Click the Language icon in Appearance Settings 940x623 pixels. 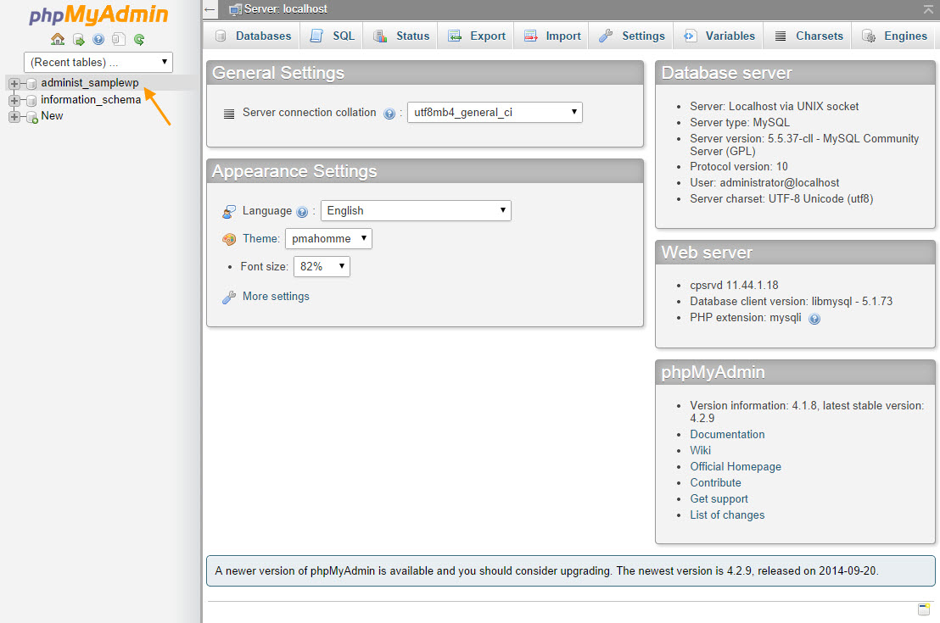click(x=229, y=211)
